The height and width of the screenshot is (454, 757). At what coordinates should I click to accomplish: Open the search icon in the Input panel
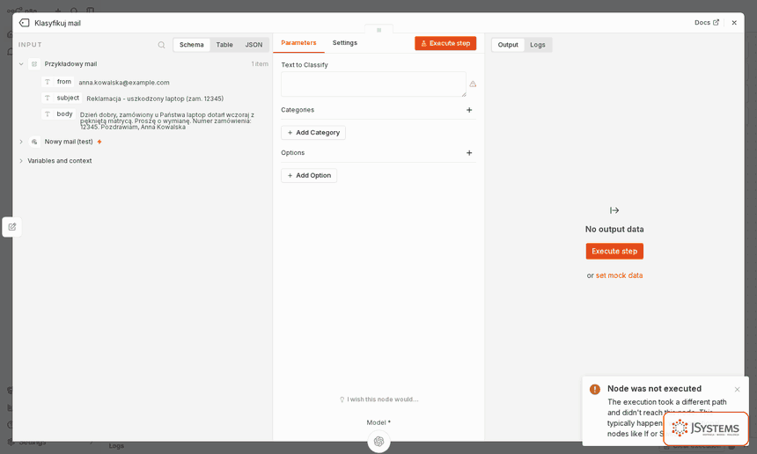tap(161, 45)
